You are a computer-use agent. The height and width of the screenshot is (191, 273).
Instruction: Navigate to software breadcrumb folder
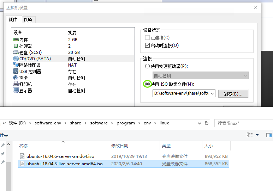point(99,123)
